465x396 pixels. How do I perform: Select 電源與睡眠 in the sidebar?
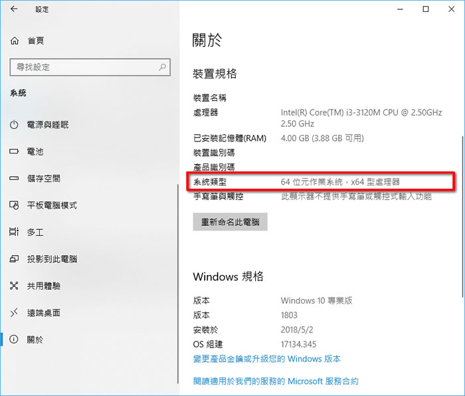(x=48, y=125)
